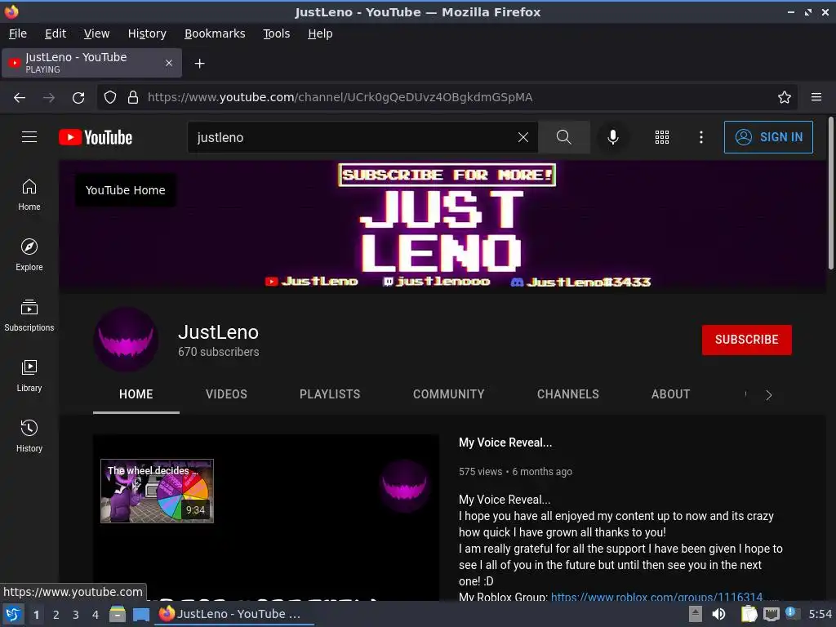Open the History menu
Image resolution: width=836 pixels, height=627 pixels.
click(147, 33)
